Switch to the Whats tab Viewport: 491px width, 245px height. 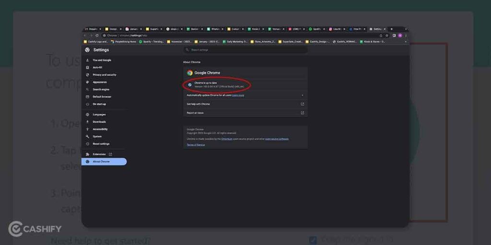coord(215,29)
